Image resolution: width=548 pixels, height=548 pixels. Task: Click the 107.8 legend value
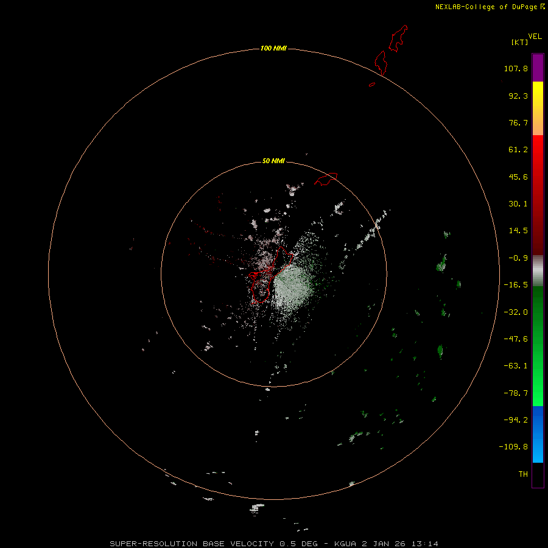click(x=516, y=68)
